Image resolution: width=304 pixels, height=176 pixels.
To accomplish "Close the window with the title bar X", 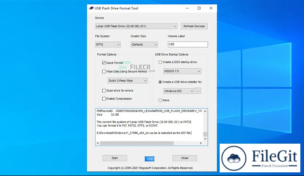I will tap(211, 8).
